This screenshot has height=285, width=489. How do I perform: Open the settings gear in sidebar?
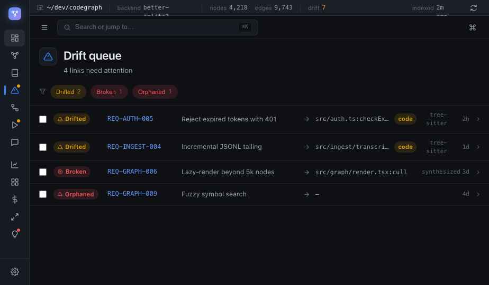(x=15, y=272)
